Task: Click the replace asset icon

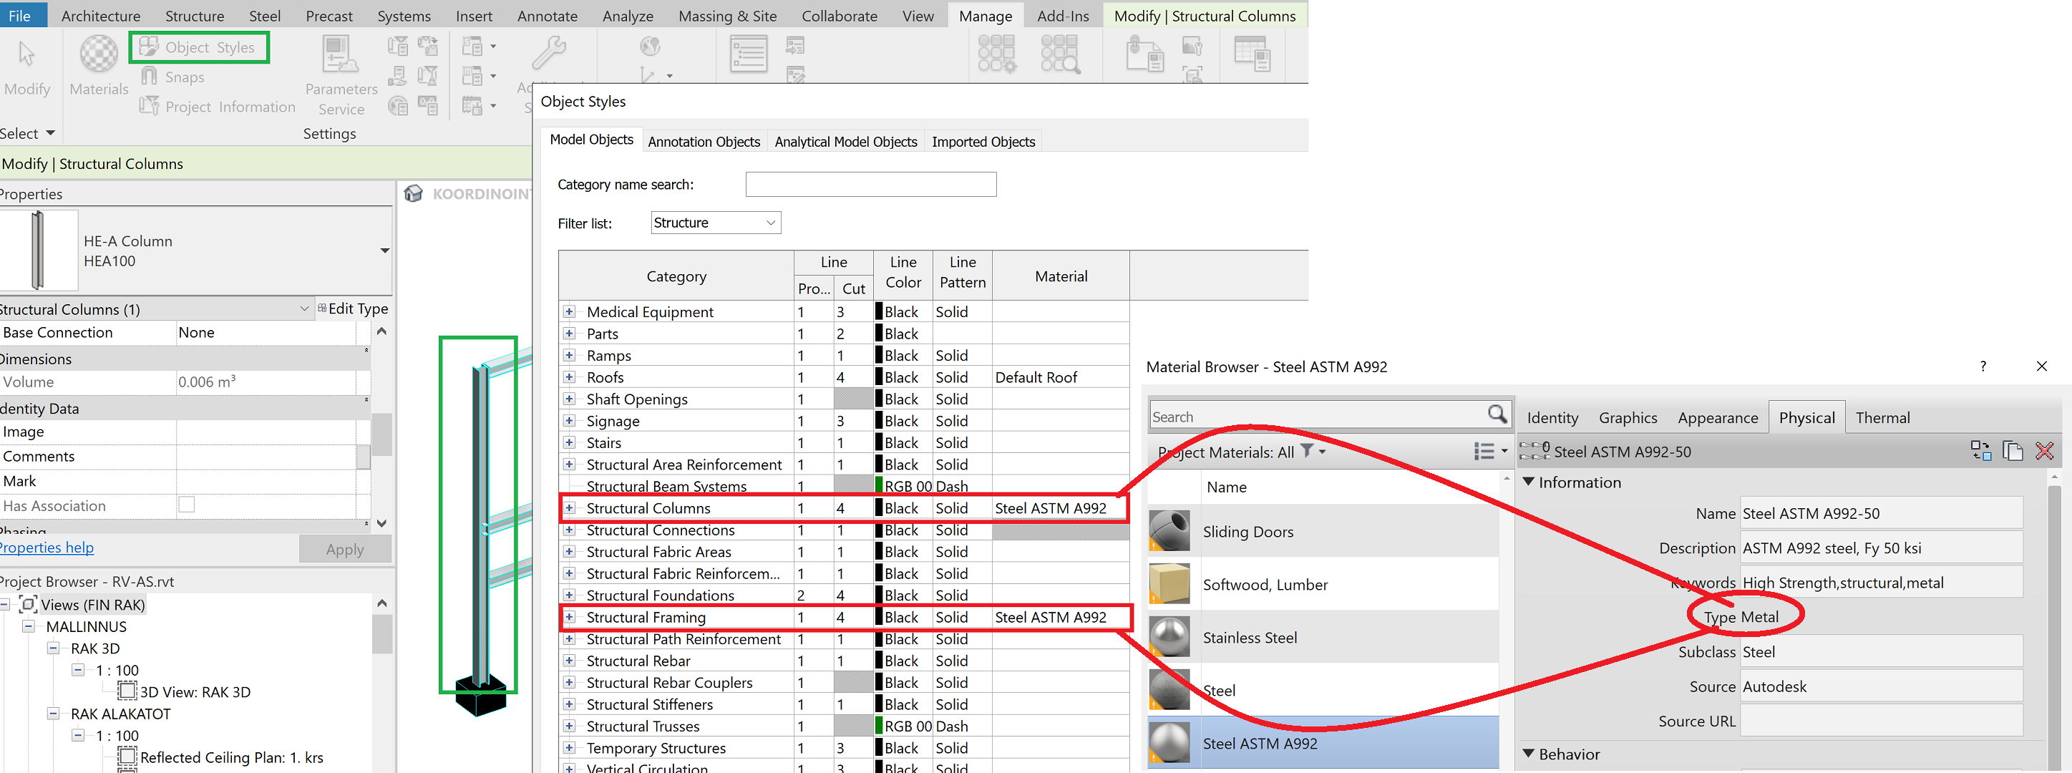Action: click(x=1981, y=451)
